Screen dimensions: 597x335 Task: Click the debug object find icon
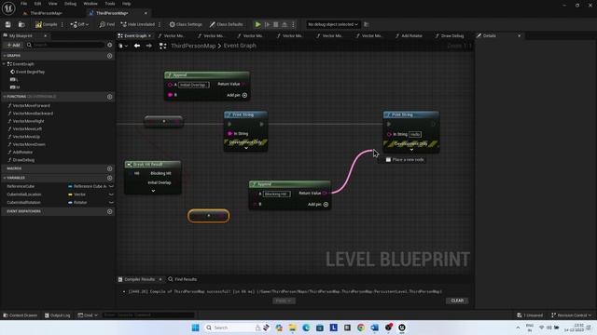click(367, 24)
